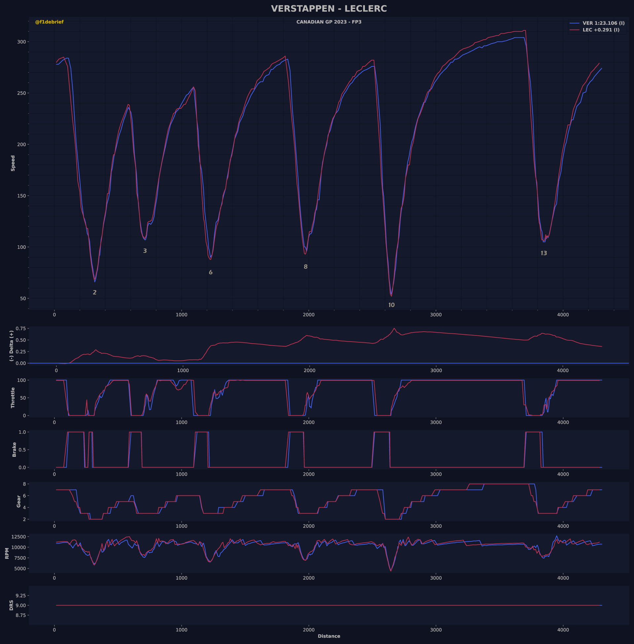Screen dimensions: 634x644
Task: Click the red LEC legend line swatch
Action: point(574,30)
